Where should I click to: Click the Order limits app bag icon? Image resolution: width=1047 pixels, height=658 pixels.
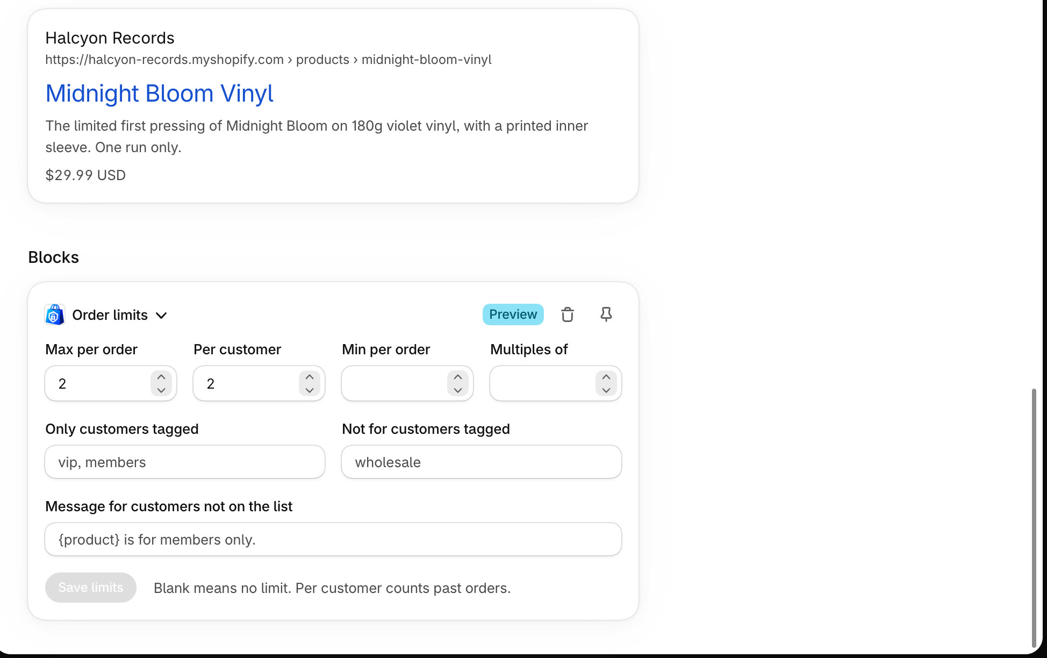pos(54,315)
